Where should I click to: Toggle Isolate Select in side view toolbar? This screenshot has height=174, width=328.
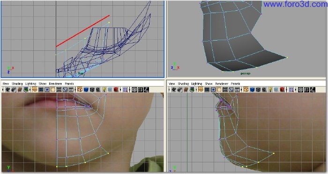click(x=291, y=90)
